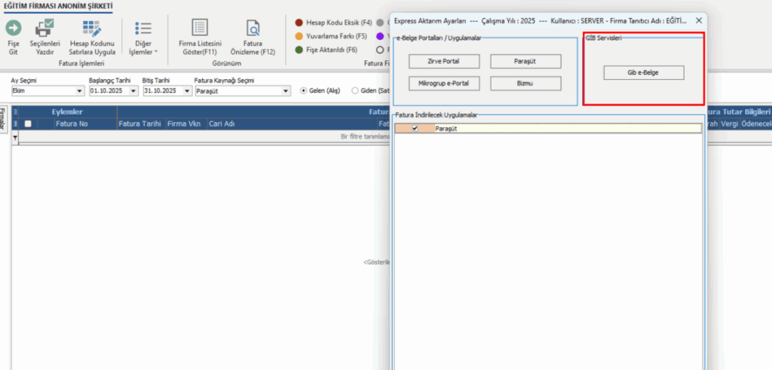The width and height of the screenshot is (772, 370).
Task: Filter by orange Yuvarlama Farkı (F5)
Action: (331, 36)
